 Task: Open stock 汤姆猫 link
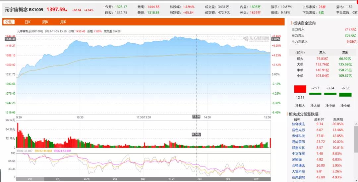pyautogui.click(x=297, y=160)
